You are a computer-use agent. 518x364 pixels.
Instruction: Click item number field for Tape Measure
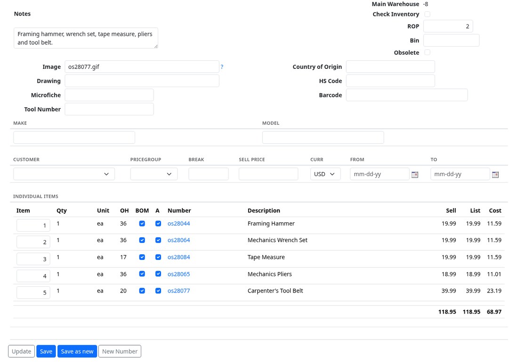click(x=33, y=259)
